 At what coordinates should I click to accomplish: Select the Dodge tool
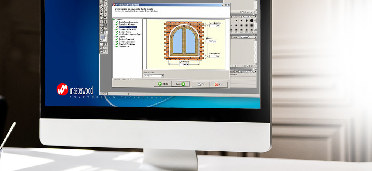105,18
